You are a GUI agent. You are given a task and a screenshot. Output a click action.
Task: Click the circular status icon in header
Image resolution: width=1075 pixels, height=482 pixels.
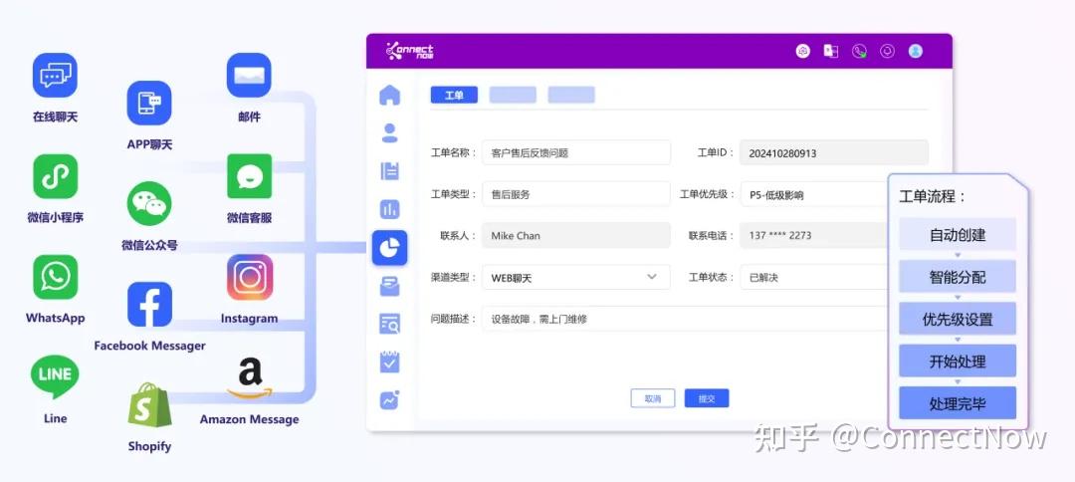887,51
